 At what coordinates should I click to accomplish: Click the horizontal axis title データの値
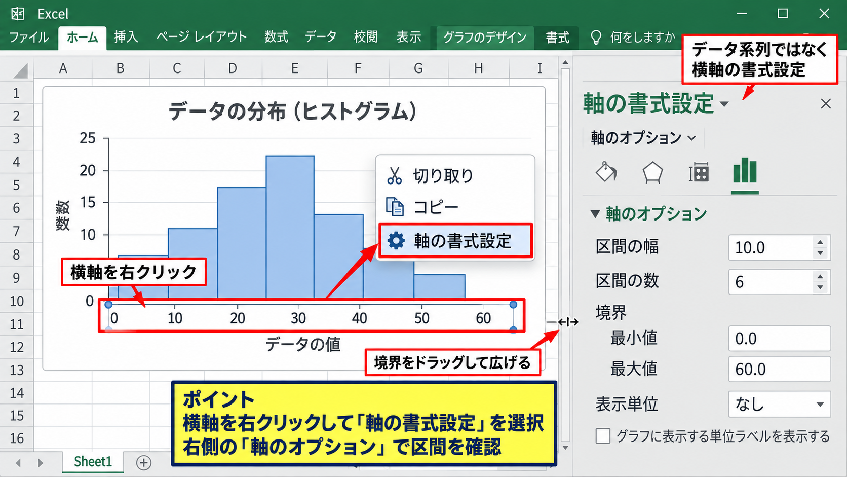click(x=302, y=345)
